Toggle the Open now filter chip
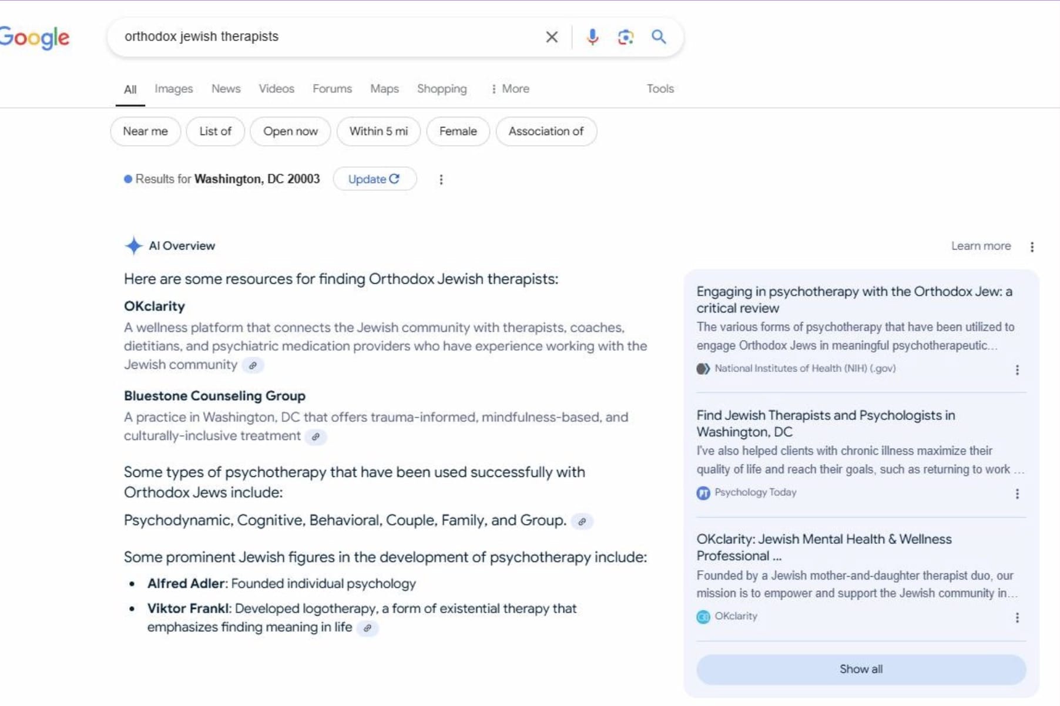Image resolution: width=1060 pixels, height=706 pixels. point(290,132)
